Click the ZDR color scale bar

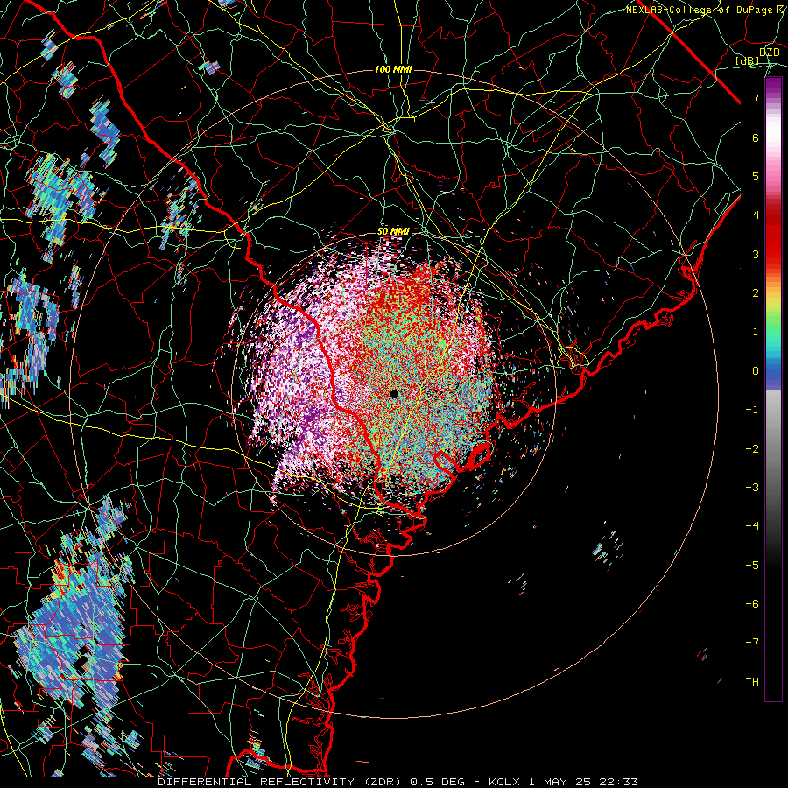coord(773,390)
